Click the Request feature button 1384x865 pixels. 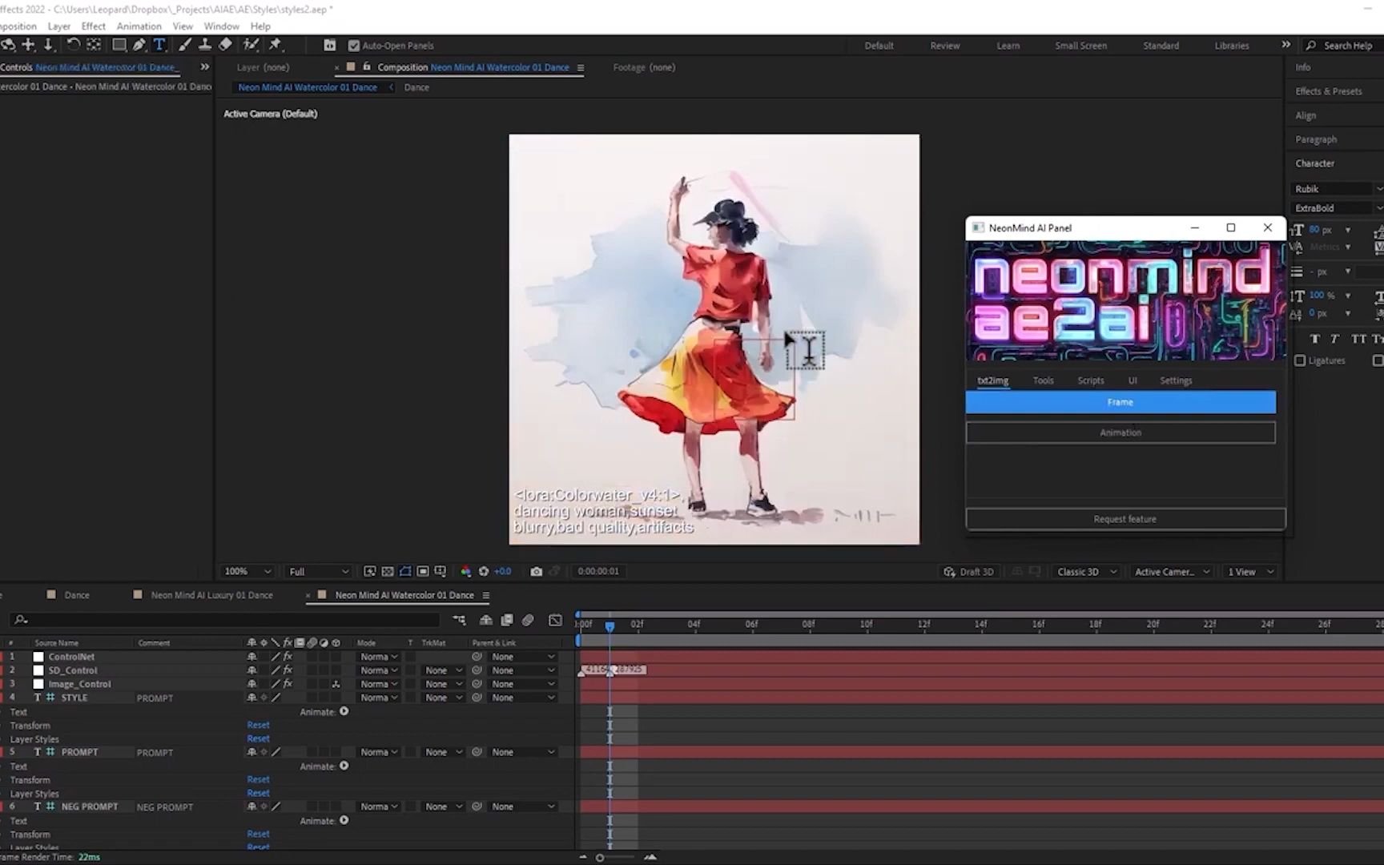pos(1124,519)
